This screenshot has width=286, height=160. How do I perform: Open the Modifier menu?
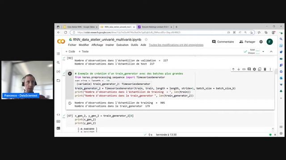[84, 45]
